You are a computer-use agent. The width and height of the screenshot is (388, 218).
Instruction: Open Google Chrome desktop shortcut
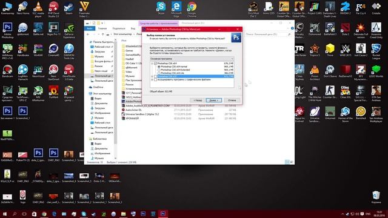coord(192,9)
